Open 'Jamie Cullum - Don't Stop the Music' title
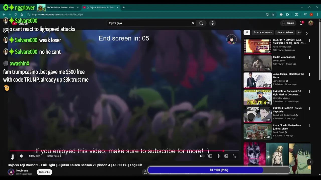This screenshot has height=180, width=321. coord(288,75)
